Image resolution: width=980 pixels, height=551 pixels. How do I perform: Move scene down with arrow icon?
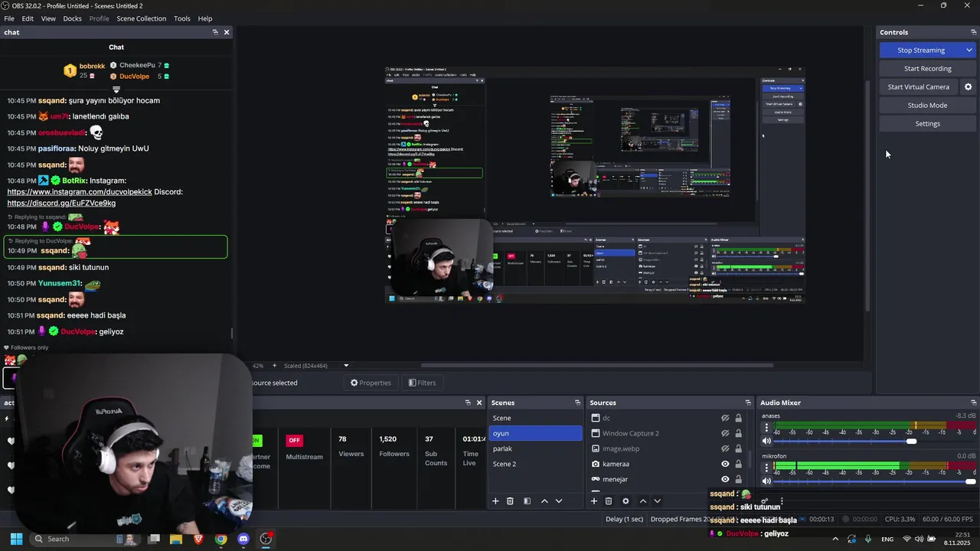[x=559, y=501]
